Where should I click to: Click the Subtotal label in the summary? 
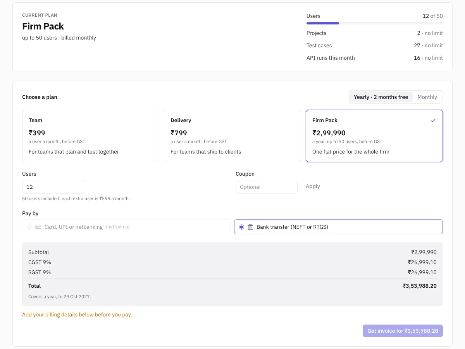pyautogui.click(x=38, y=252)
